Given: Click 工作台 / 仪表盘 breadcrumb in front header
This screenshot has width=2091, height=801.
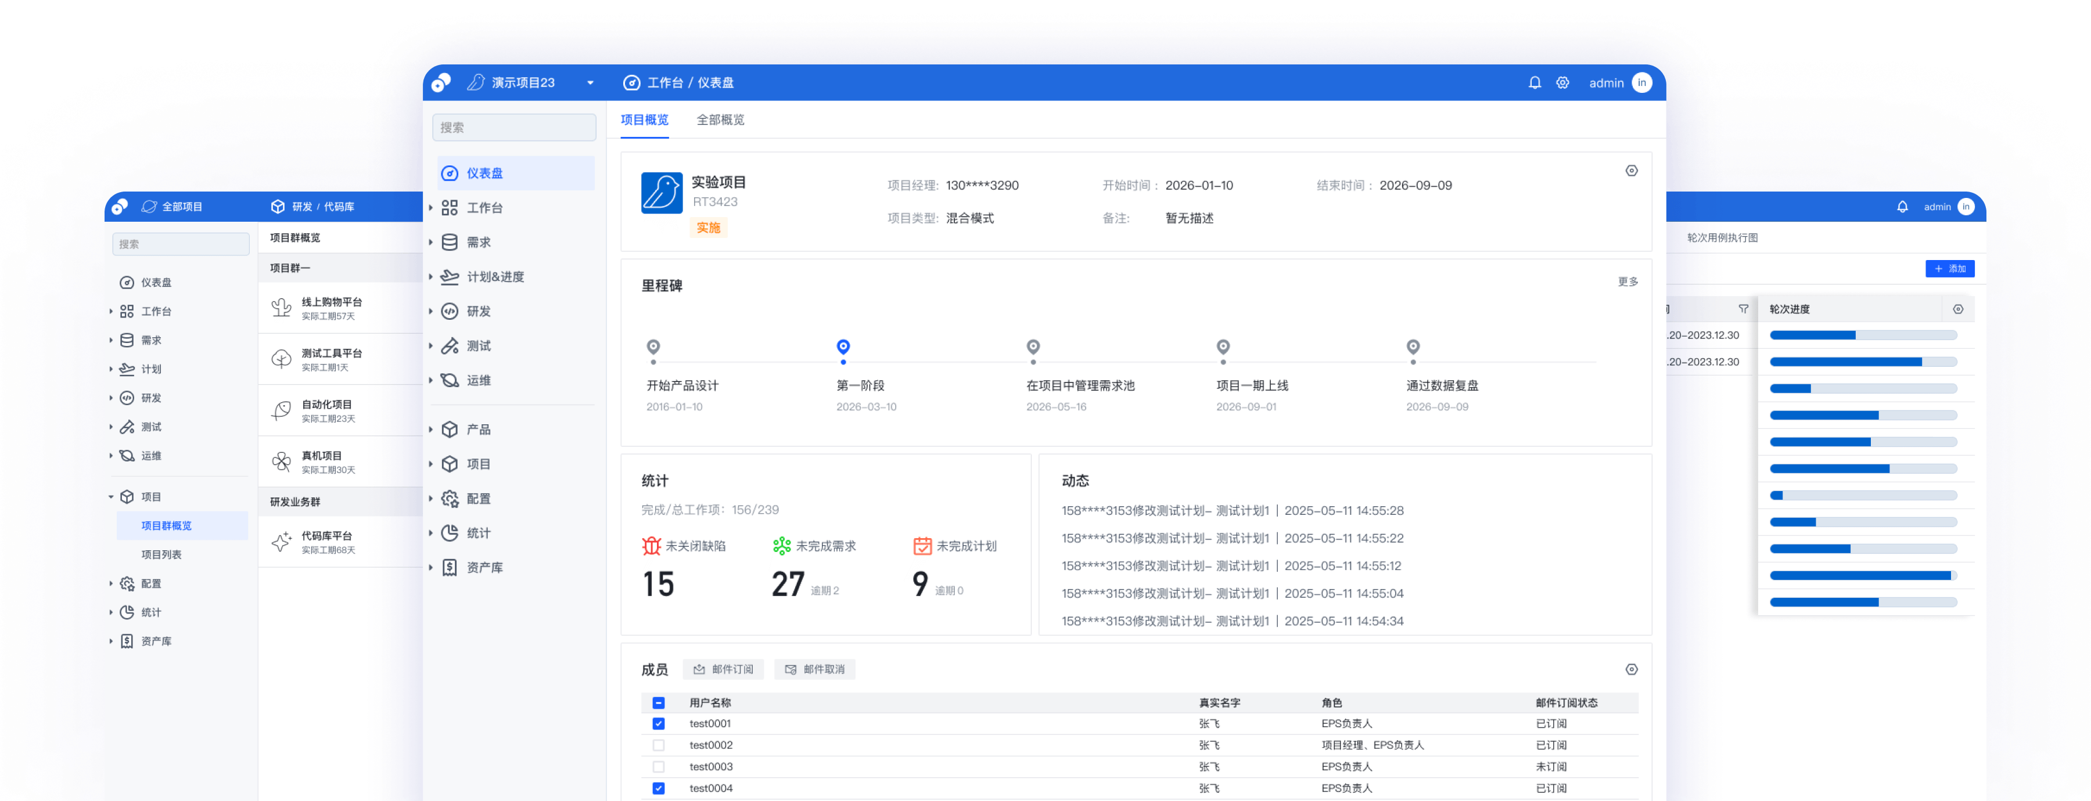Looking at the screenshot, I should (690, 83).
